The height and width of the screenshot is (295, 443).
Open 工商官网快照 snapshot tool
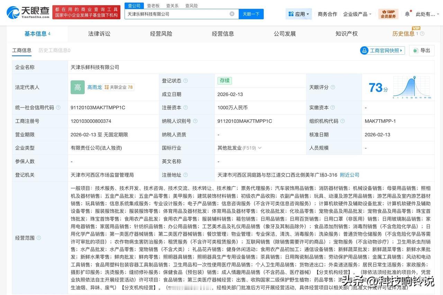382,50
